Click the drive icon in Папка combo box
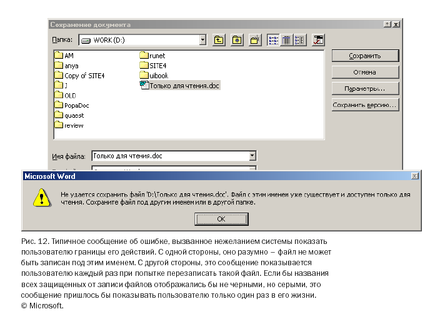This screenshot has height=314, width=430. [x=86, y=41]
